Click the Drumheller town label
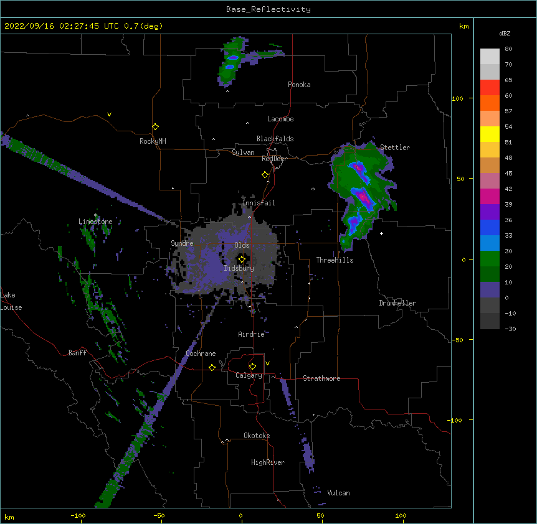This screenshot has width=537, height=524. pyautogui.click(x=397, y=303)
